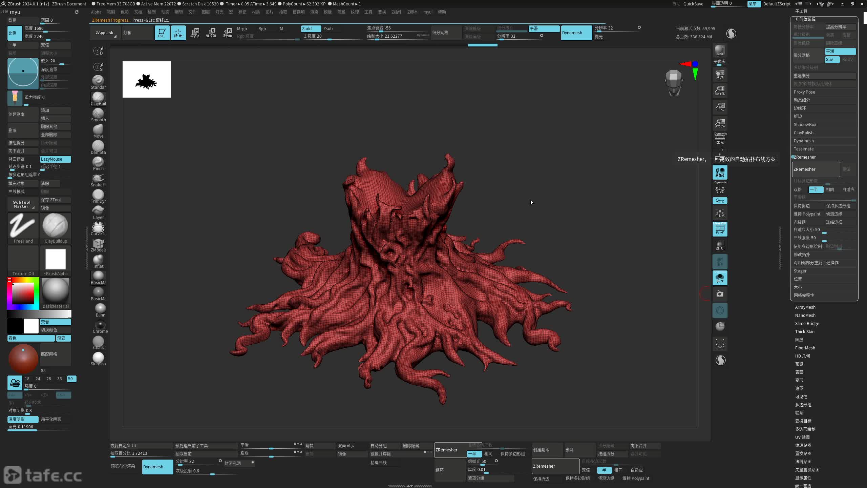Image resolution: width=867 pixels, height=488 pixels.
Task: Open the Alpha menu
Action: coord(96,12)
